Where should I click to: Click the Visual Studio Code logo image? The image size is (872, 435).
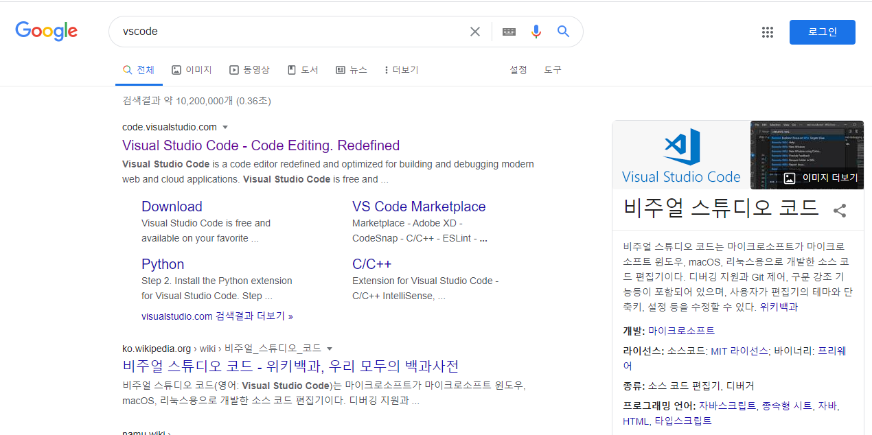pyautogui.click(x=680, y=155)
